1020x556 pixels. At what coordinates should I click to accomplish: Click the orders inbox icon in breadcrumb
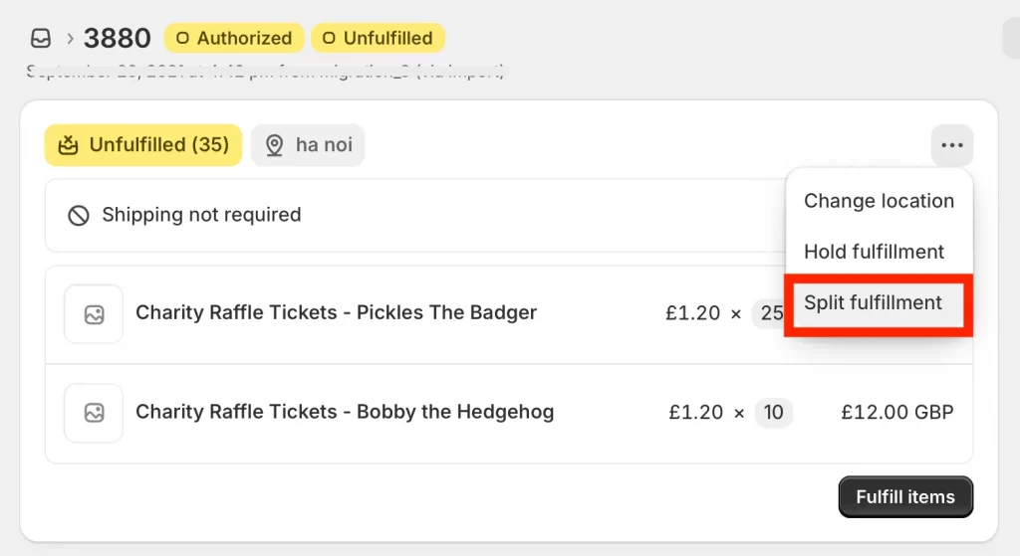point(40,38)
